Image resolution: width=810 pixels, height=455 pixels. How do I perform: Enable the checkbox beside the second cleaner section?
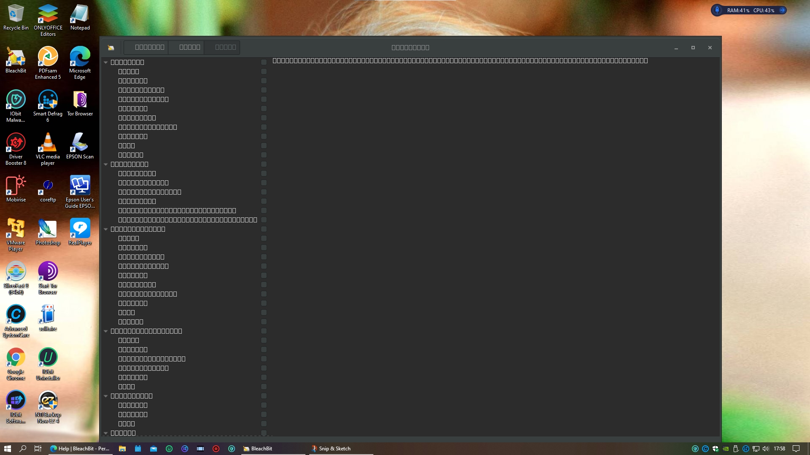point(264,164)
